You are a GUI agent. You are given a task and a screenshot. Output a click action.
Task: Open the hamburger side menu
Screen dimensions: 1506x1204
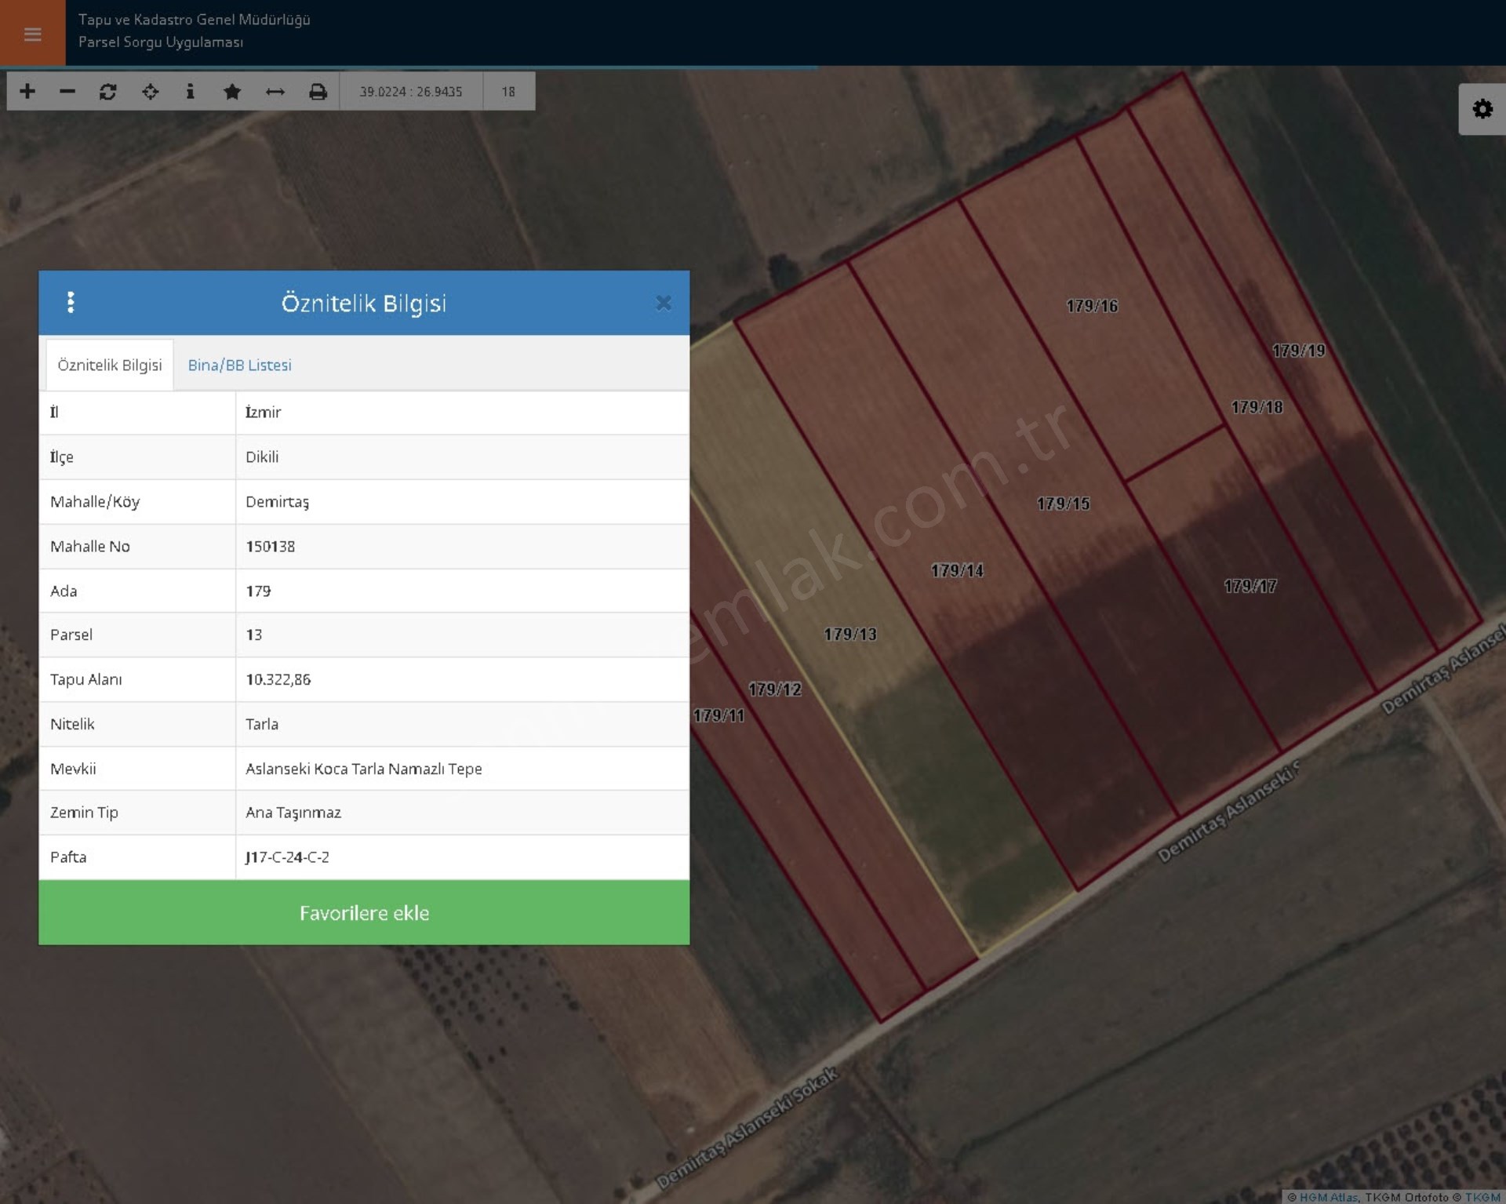[x=32, y=34]
